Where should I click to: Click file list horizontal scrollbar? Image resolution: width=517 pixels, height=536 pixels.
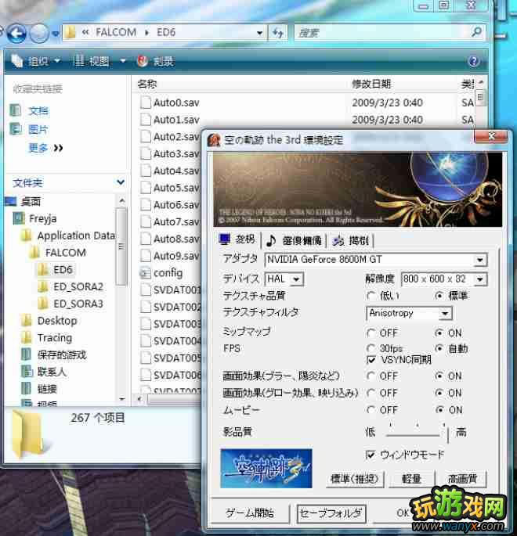point(174,399)
